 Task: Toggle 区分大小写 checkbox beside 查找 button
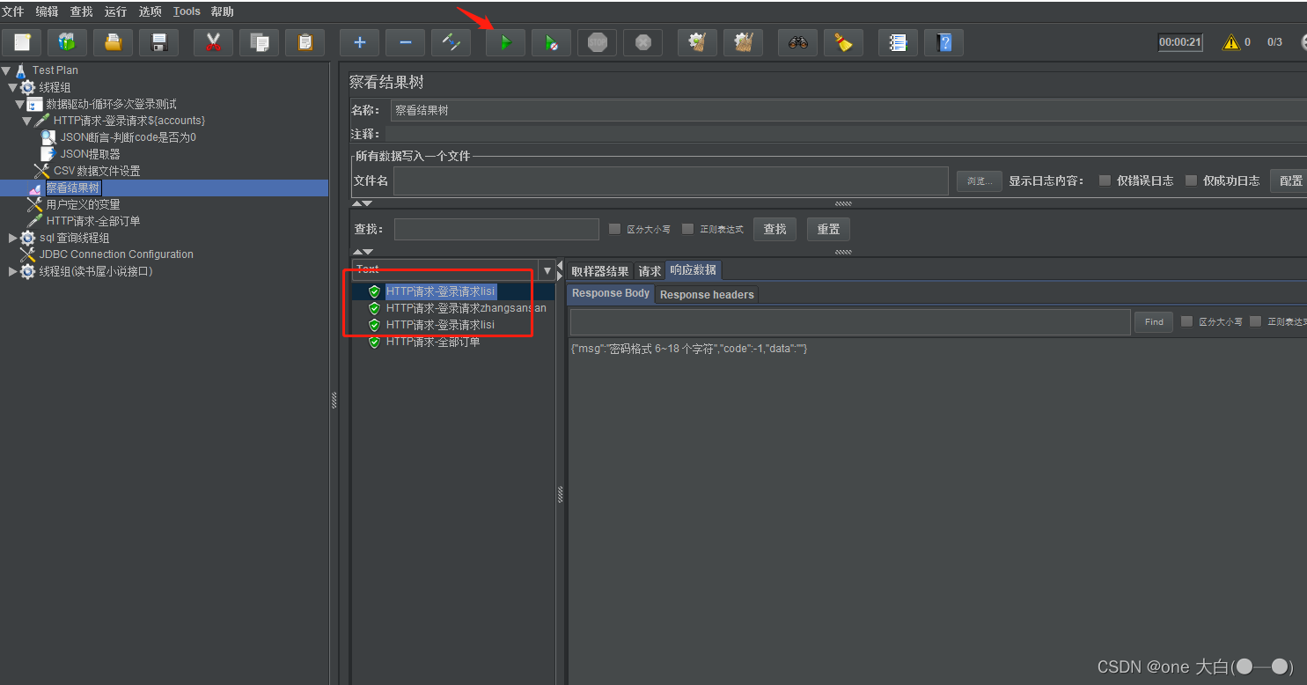pyautogui.click(x=615, y=229)
